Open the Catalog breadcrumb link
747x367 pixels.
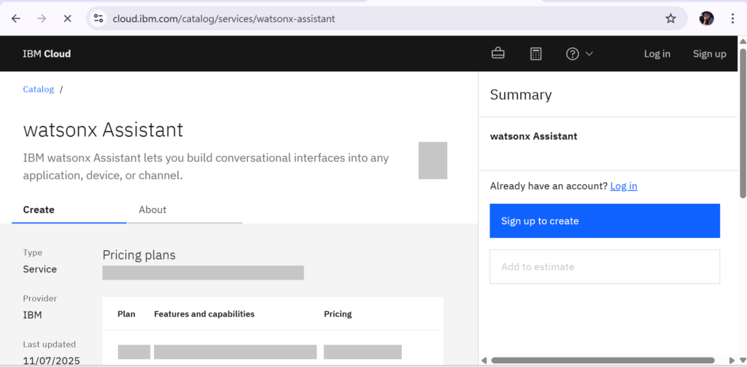[x=38, y=90]
